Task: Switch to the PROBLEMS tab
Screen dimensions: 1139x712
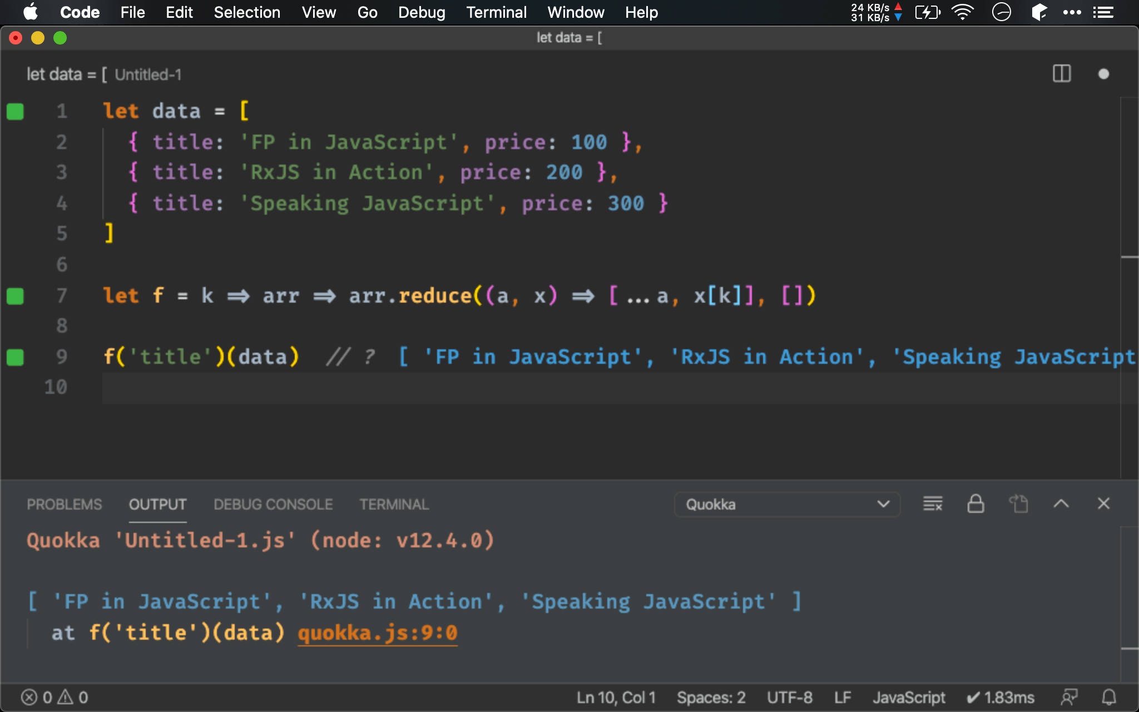Action: click(x=65, y=505)
